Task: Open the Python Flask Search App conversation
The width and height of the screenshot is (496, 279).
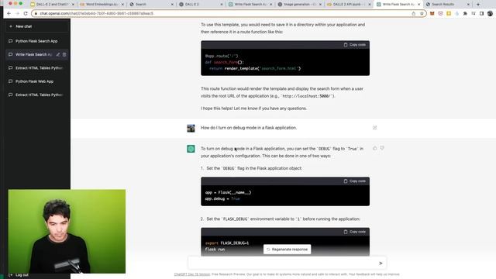Action: [37, 41]
